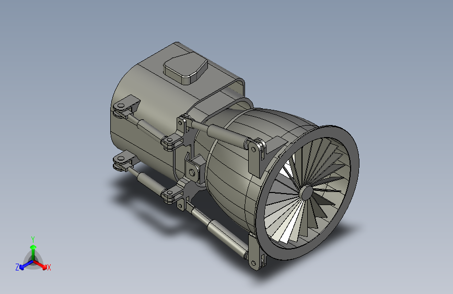This screenshot has width=453, height=294.
Task: Select the central fan hub of the model
Action: click(306, 193)
